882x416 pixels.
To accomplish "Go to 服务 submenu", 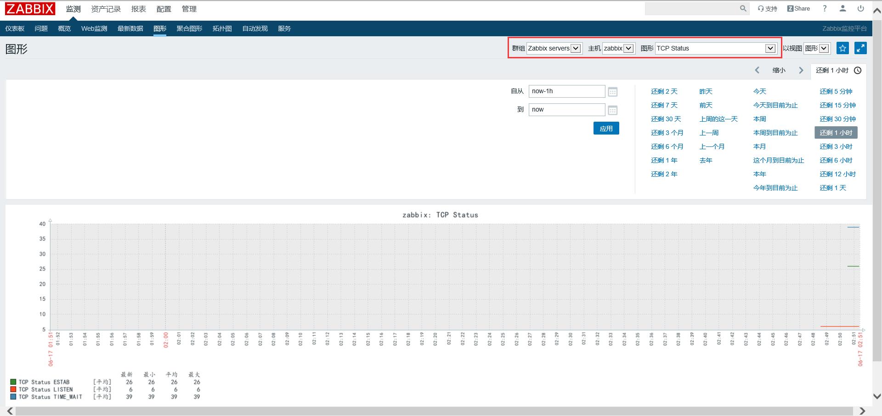I will [284, 28].
